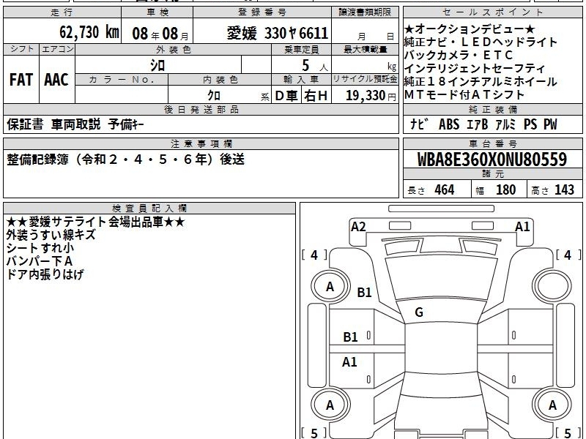586x439 pixels.
Task: Click 純正ナビ・LEDヘッドライト line
Action: tap(481, 42)
